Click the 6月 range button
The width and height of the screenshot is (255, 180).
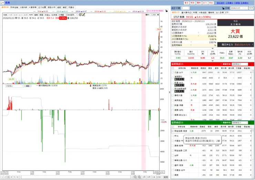click(149, 177)
